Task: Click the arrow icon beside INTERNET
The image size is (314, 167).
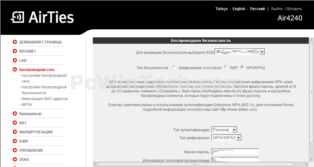Action: coord(15,51)
